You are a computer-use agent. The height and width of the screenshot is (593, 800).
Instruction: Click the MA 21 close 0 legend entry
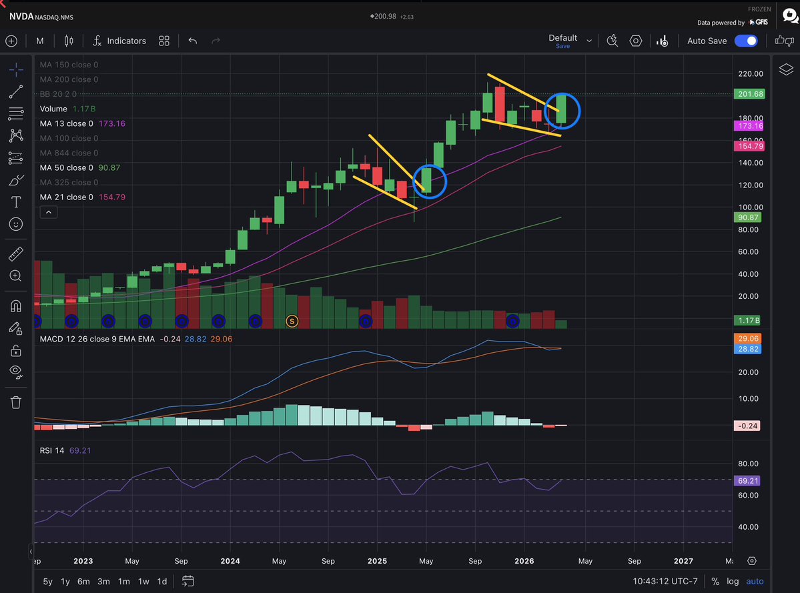click(x=82, y=197)
